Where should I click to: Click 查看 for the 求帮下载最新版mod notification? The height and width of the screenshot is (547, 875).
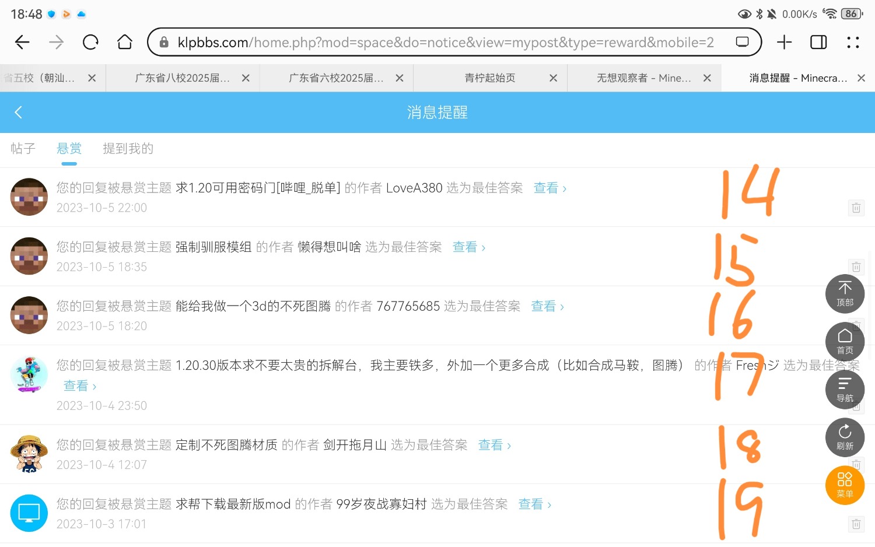pos(535,504)
